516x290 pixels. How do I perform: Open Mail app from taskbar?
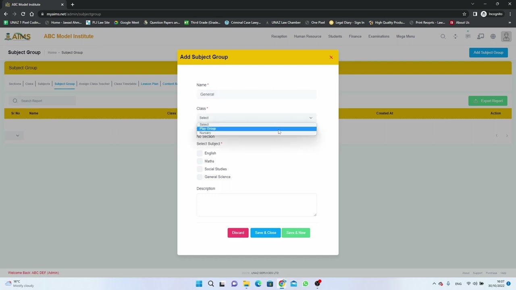point(293,284)
